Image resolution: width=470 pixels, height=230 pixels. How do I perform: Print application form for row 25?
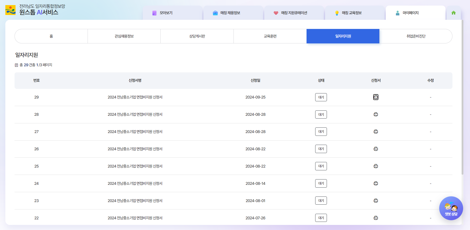click(x=376, y=166)
